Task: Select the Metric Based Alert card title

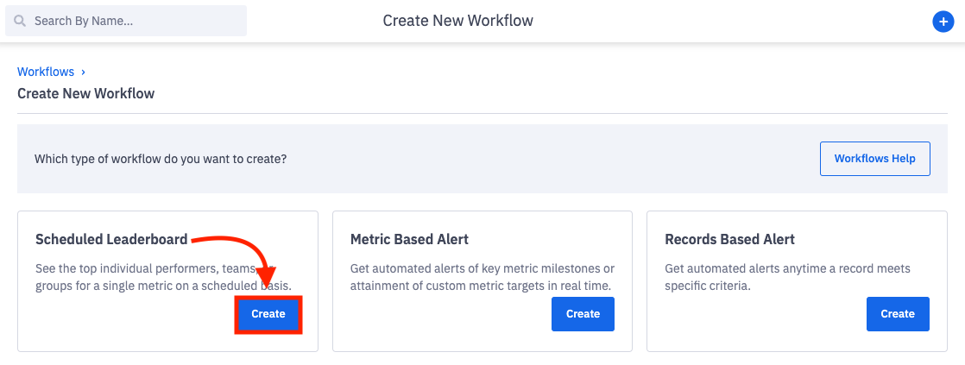Action: click(409, 239)
